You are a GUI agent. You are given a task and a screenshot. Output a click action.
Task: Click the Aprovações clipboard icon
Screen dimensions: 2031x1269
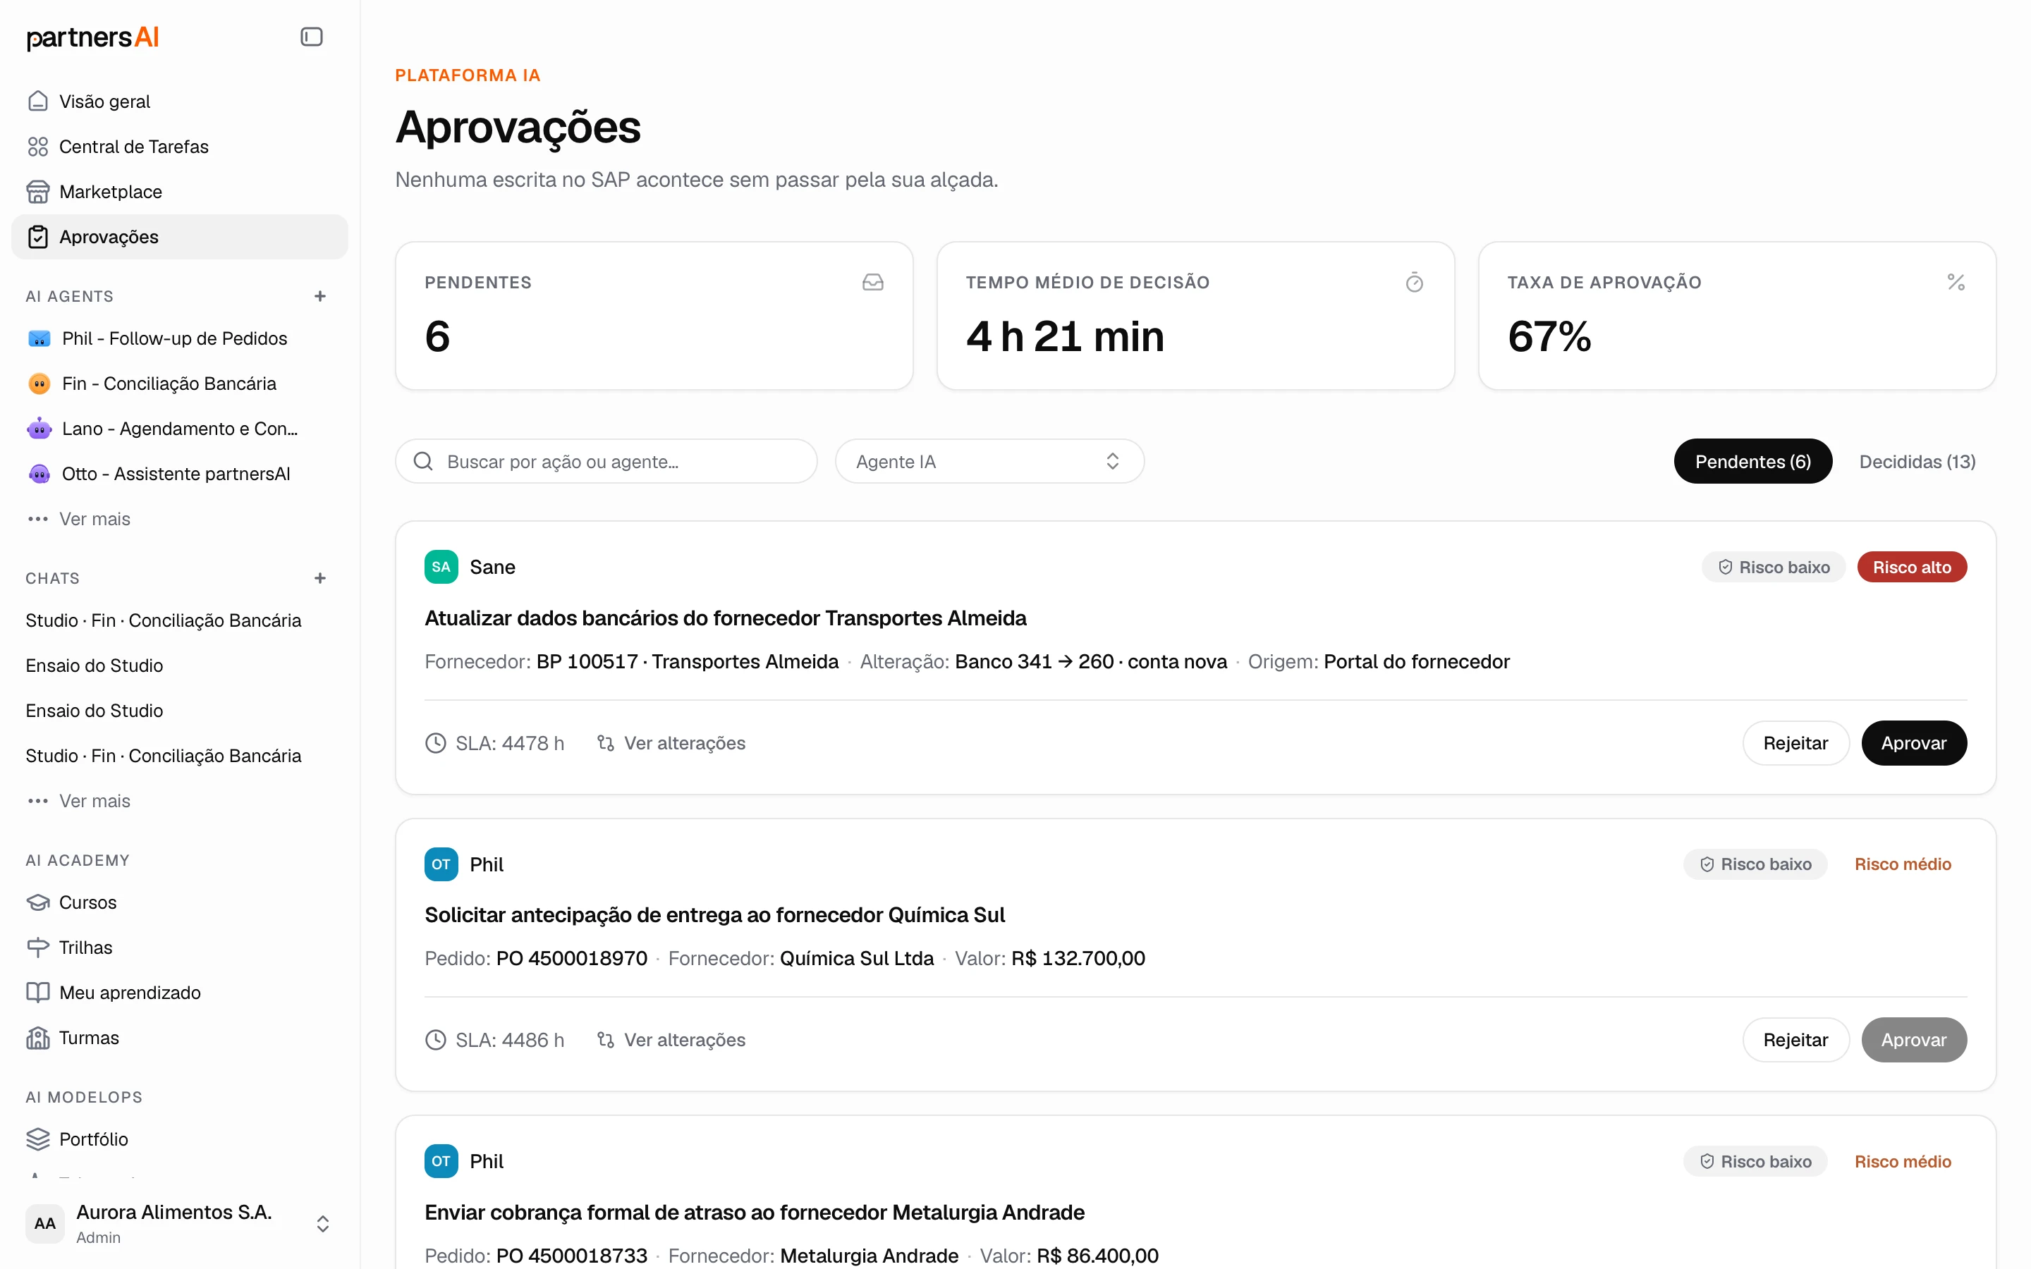tap(38, 237)
